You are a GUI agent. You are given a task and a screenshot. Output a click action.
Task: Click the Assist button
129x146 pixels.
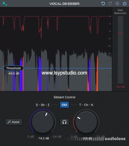pyautogui.click(x=14, y=122)
